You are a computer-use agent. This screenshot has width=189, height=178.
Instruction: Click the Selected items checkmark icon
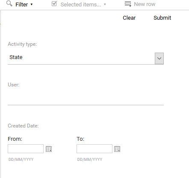click(x=54, y=4)
